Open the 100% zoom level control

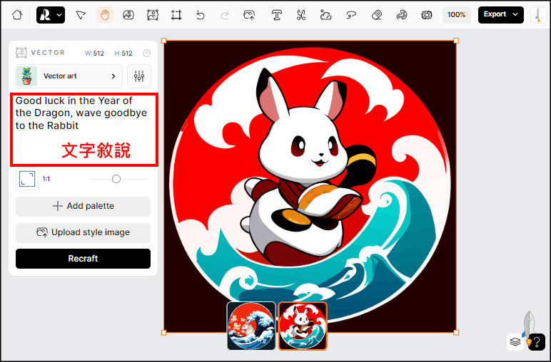pos(456,15)
